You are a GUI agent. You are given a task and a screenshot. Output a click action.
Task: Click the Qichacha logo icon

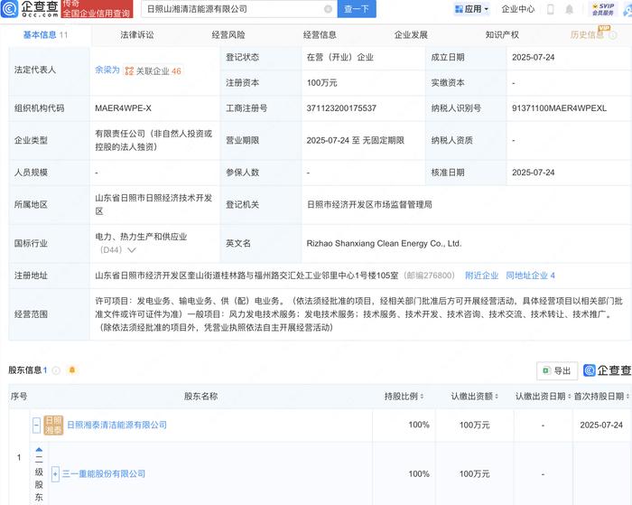click(9, 8)
